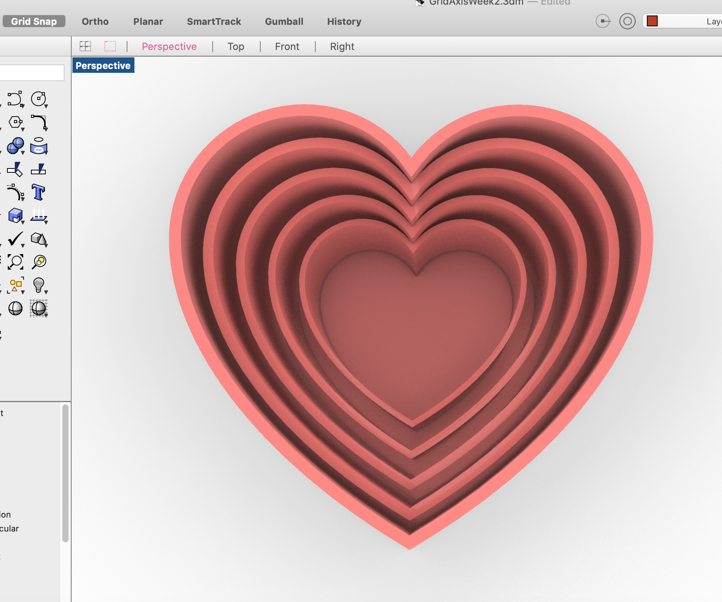Switch to the Front viewport
Image resolution: width=722 pixels, height=602 pixels.
(287, 46)
